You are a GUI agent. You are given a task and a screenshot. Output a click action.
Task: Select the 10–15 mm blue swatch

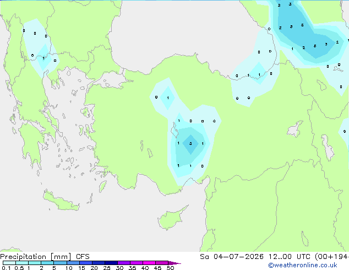[73, 263]
